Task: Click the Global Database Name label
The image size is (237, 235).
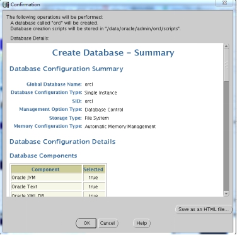Action: point(54,84)
